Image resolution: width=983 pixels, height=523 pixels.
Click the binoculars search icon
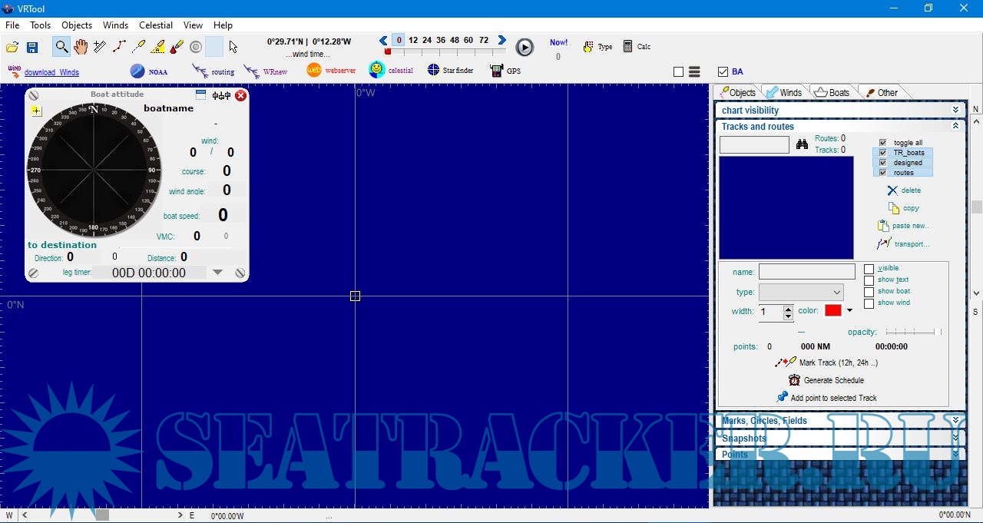tap(802, 144)
